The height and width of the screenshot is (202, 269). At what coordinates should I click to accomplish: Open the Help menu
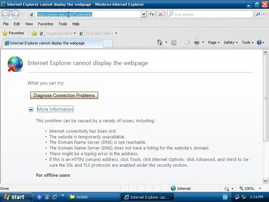[76, 24]
